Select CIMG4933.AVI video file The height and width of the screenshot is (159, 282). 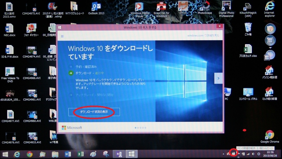click(32, 138)
